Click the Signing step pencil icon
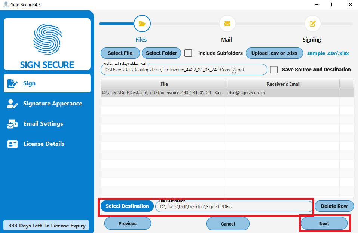The image size is (358, 233). (x=313, y=24)
